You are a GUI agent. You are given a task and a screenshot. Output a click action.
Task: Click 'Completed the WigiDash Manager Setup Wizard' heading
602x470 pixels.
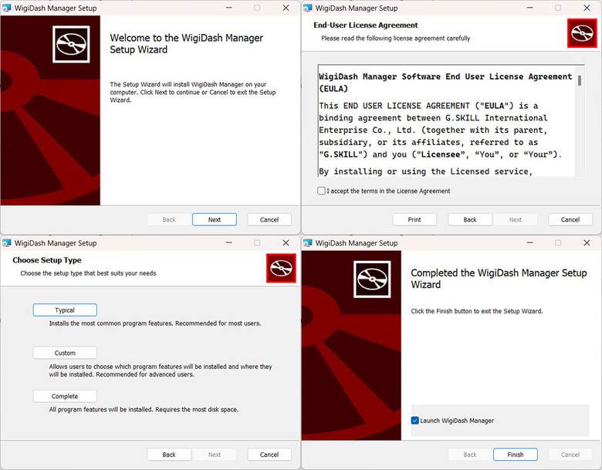(x=499, y=279)
